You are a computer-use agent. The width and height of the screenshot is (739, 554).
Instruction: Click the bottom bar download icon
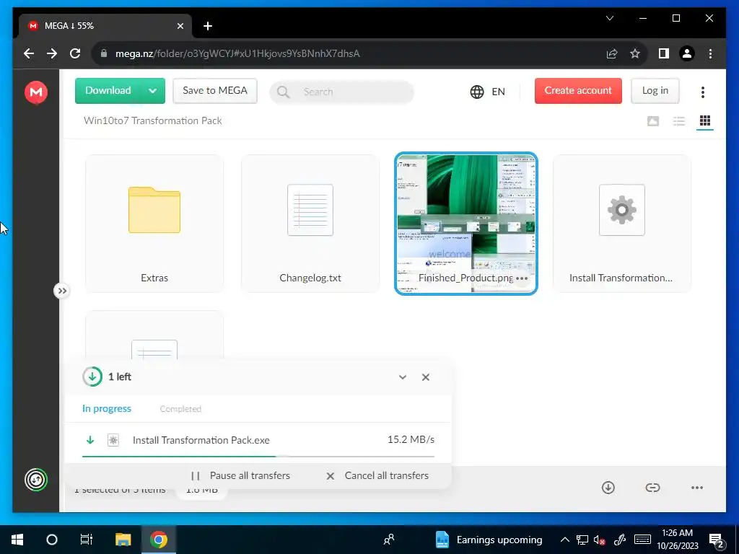[x=608, y=488]
